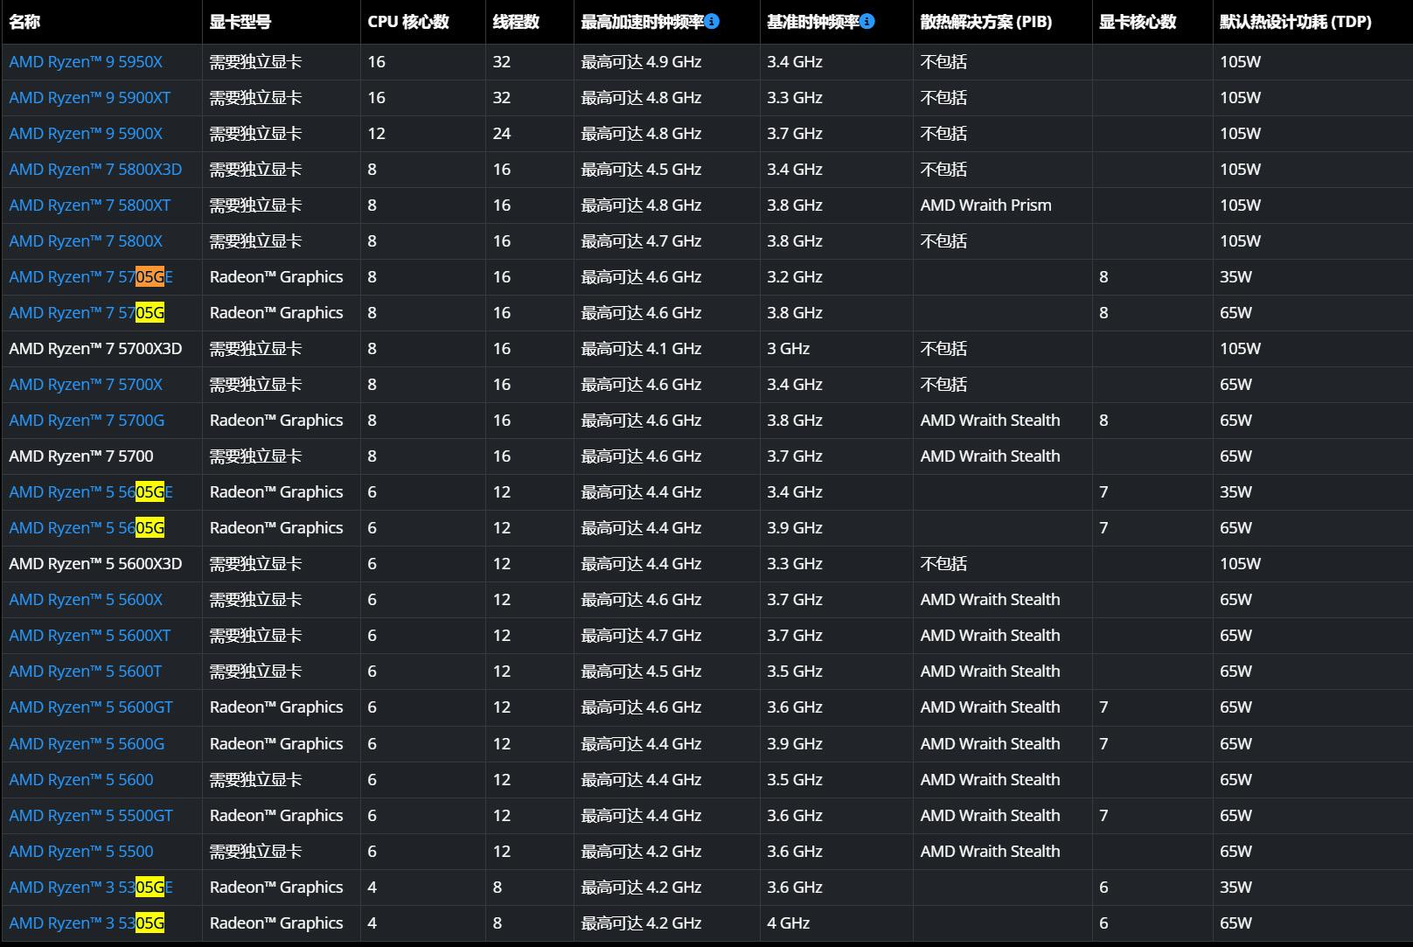Open AMD Ryzen 7 5800XT link
Screen dimensions: 1413x947
(90, 205)
